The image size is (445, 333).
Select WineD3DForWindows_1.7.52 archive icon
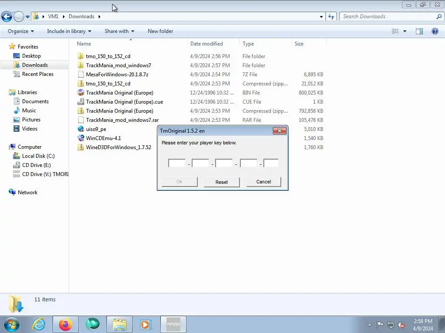coord(80,147)
